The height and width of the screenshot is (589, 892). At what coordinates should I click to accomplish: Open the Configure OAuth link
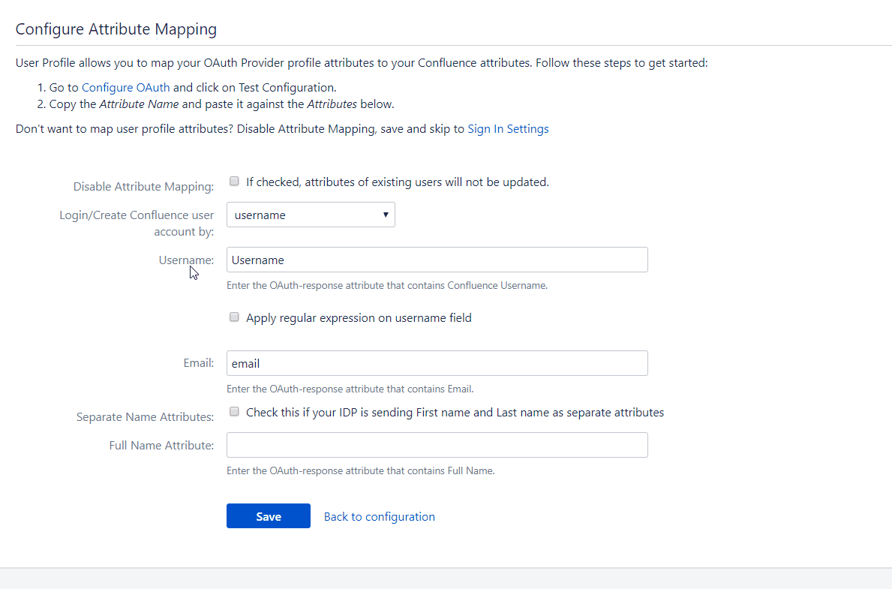click(x=126, y=88)
